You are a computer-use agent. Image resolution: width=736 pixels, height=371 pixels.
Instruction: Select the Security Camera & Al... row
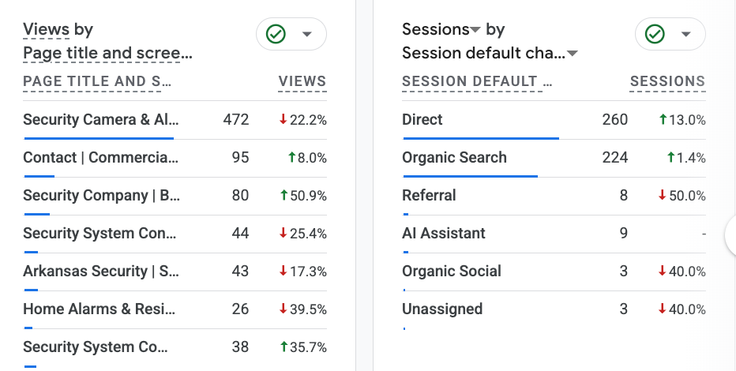[x=175, y=120]
